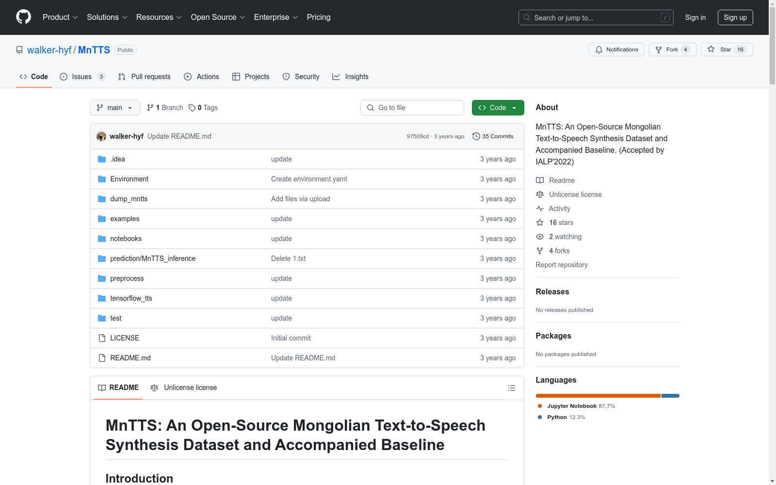Click the fork icon on Fork button

click(659, 49)
